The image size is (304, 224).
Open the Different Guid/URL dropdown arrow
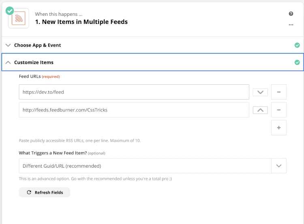click(278, 166)
